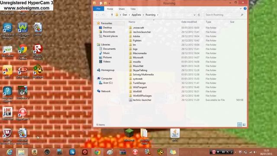Image resolution: width=277 pixels, height=156 pixels.
Task: Open the .techniclauncher folder
Action: click(142, 32)
